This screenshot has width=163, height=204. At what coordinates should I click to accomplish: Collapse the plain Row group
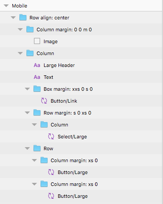pos(27,148)
